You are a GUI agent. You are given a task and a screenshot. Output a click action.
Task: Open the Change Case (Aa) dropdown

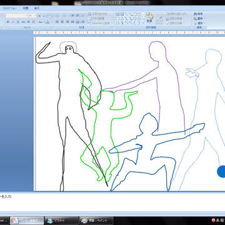coord(41,22)
